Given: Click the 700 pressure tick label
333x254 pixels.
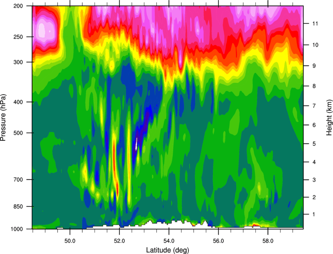Looking at the screenshot, I should [18, 180].
